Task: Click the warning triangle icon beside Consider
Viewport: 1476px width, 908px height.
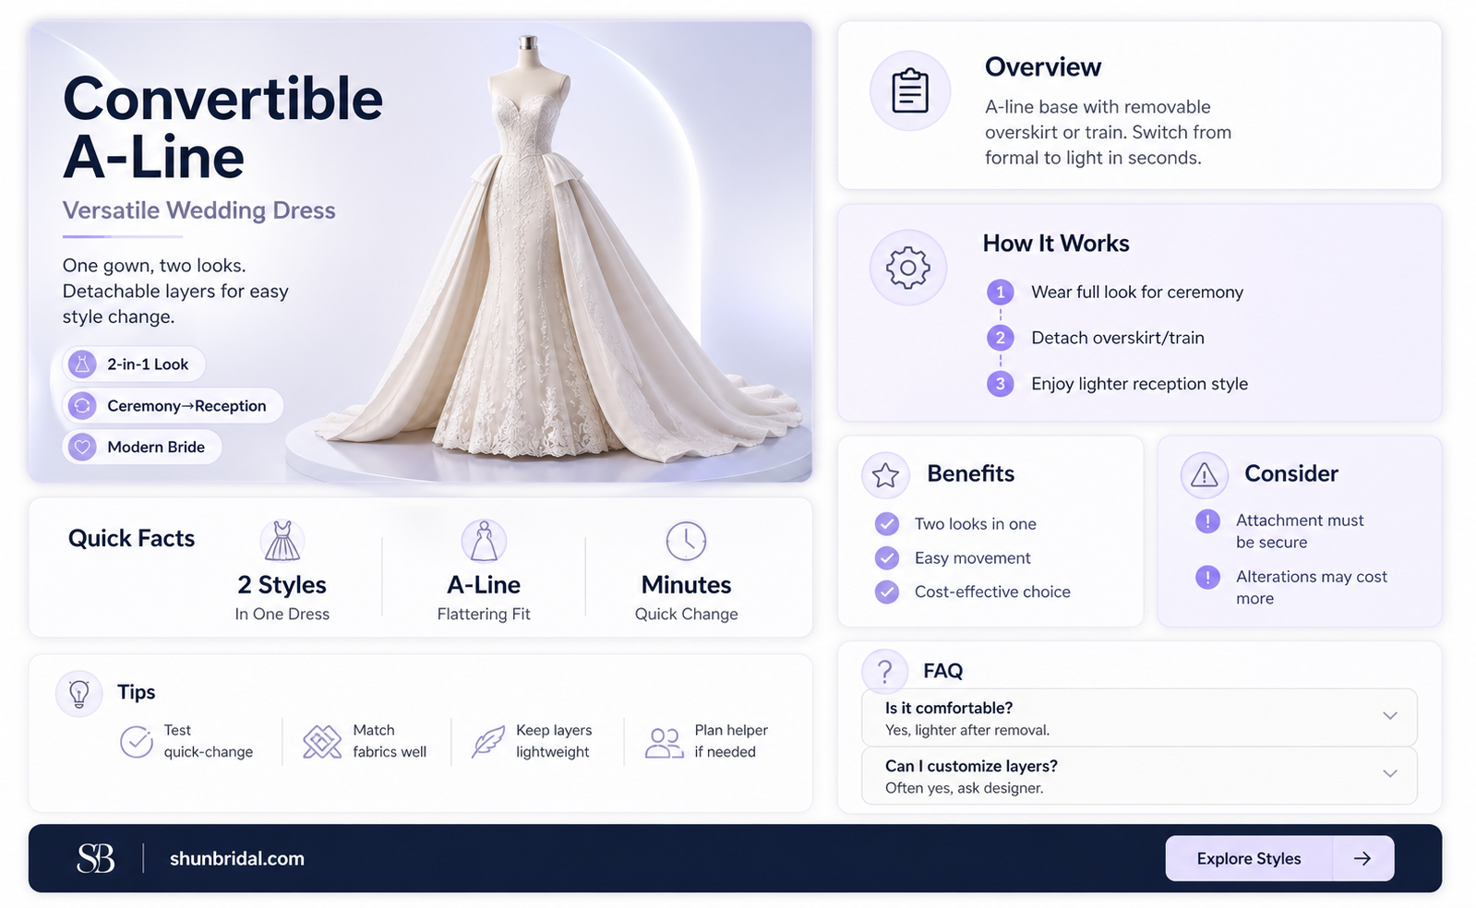Action: pos(1204,475)
